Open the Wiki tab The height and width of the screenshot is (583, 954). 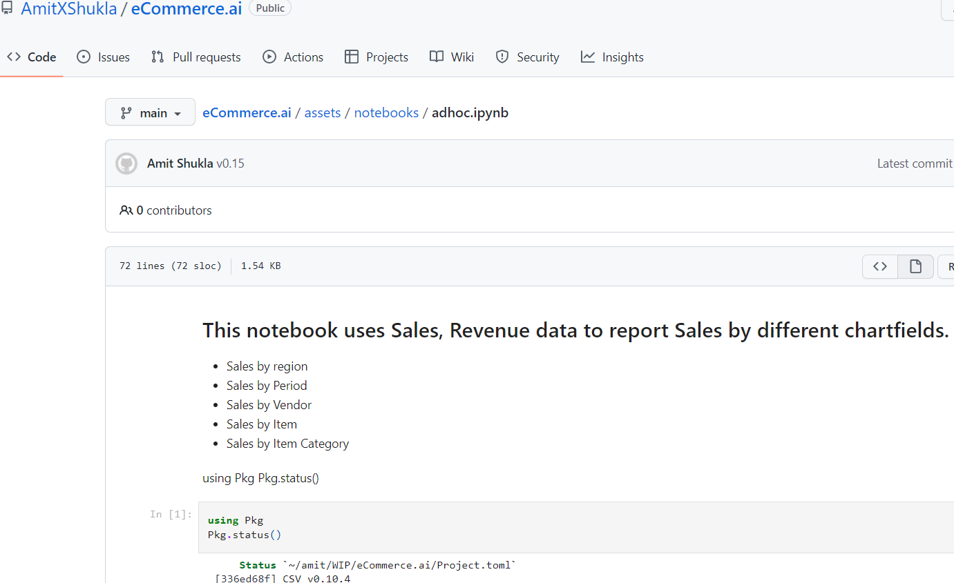pyautogui.click(x=452, y=57)
